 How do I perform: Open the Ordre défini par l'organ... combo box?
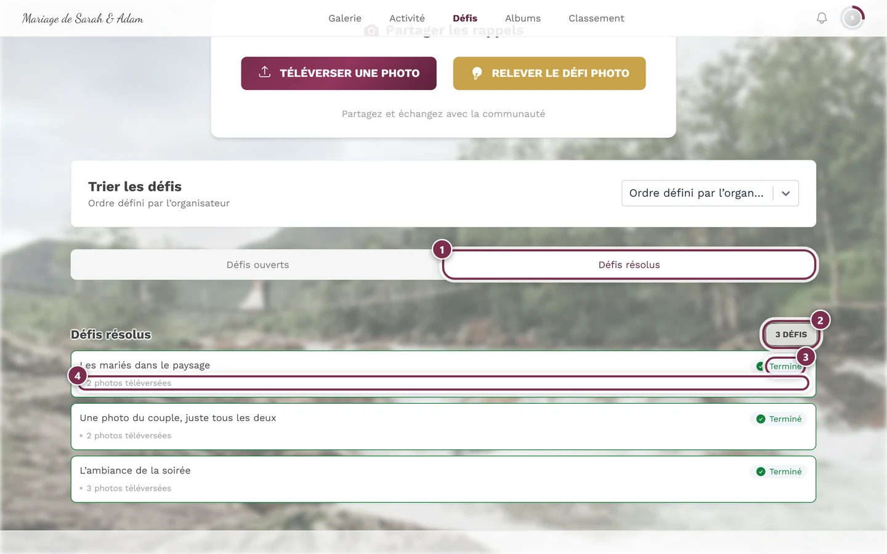coord(710,193)
